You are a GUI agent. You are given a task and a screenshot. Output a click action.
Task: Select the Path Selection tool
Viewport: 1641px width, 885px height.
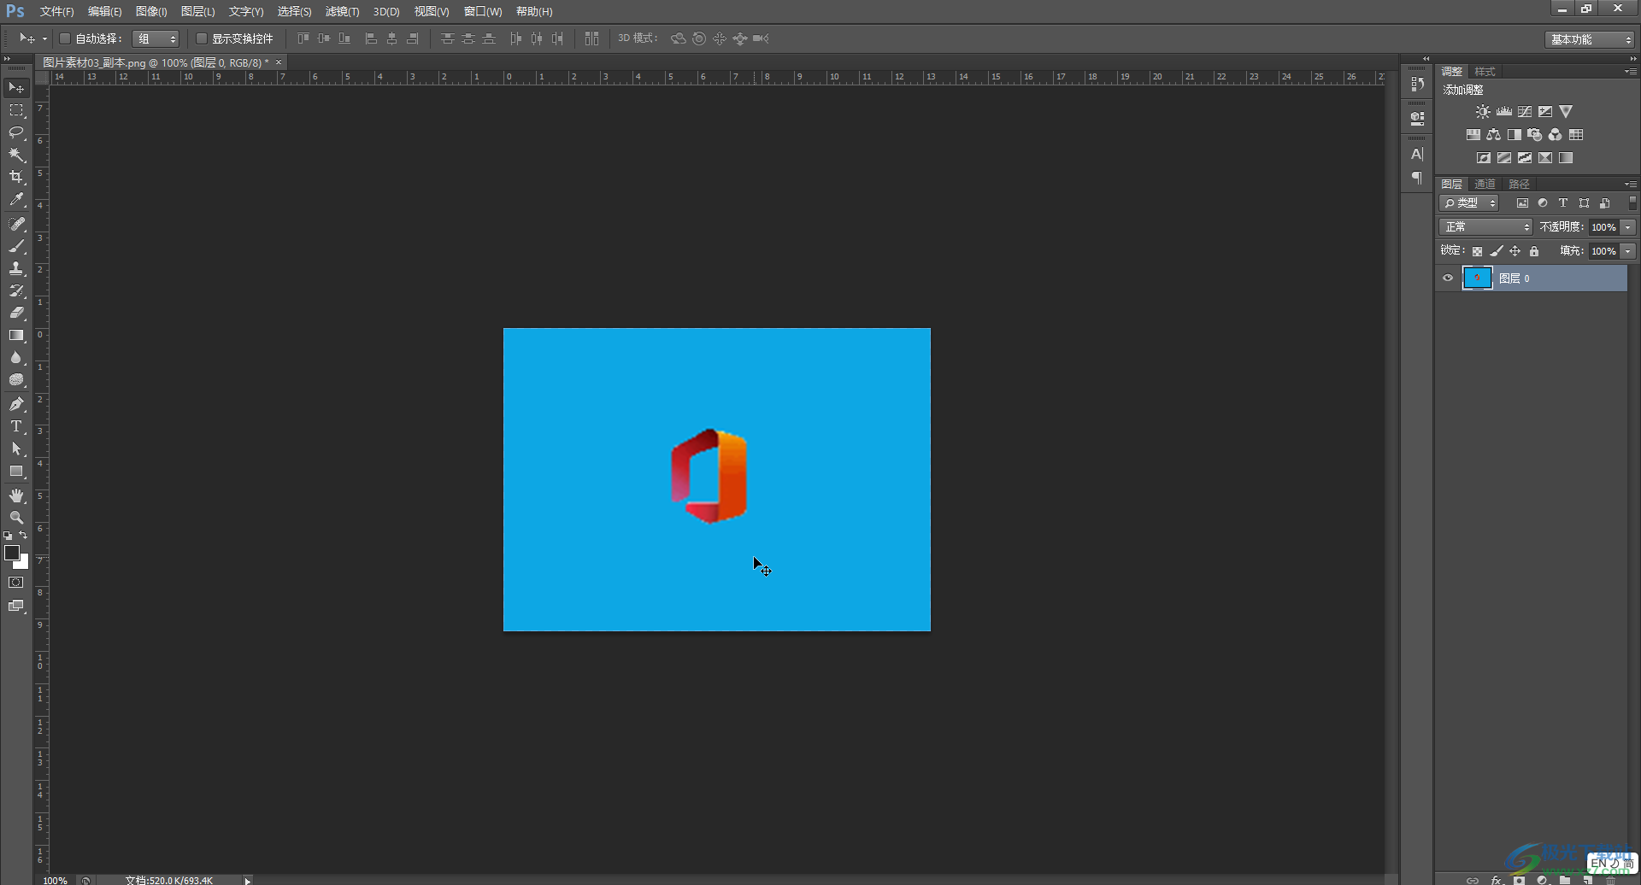(x=16, y=448)
